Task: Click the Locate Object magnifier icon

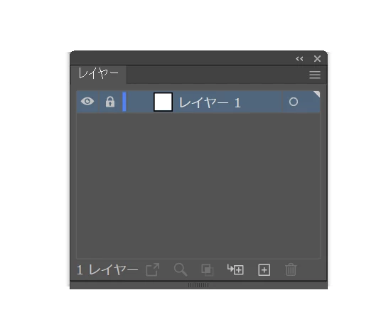Action: [181, 269]
